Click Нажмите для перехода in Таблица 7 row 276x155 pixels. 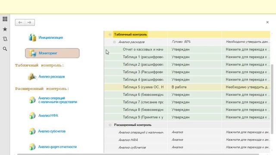click(x=246, y=102)
